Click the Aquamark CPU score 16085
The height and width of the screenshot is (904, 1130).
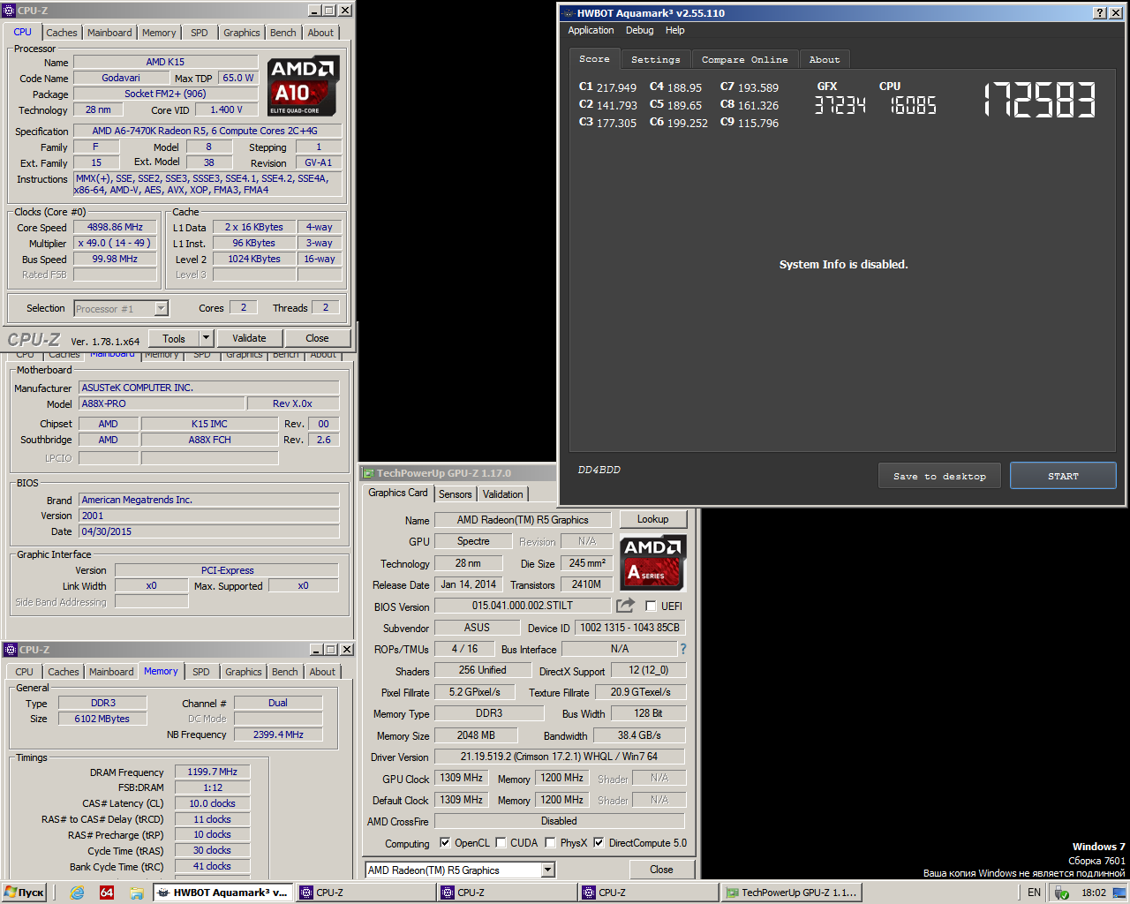point(913,105)
